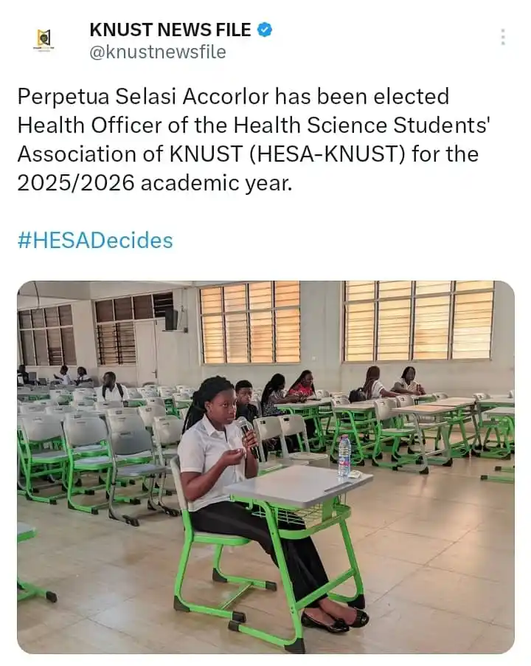Click the Health Science Students' text line
531x666 pixels.
click(x=362, y=126)
